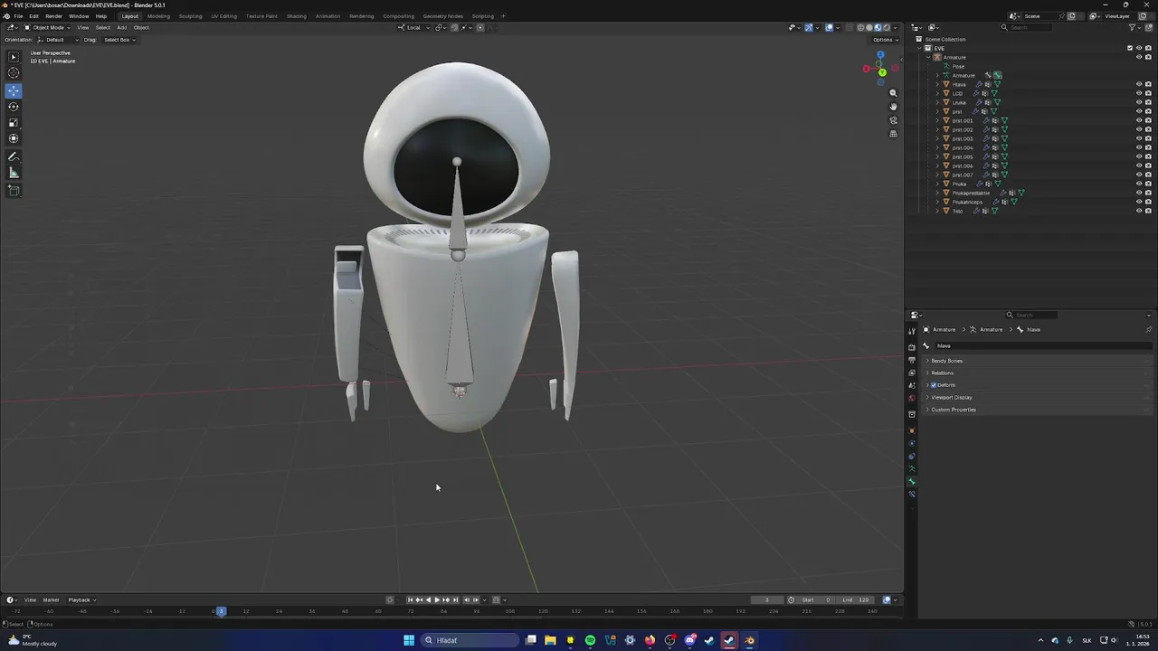
Task: Open the Output properties tab
Action: pyautogui.click(x=912, y=360)
